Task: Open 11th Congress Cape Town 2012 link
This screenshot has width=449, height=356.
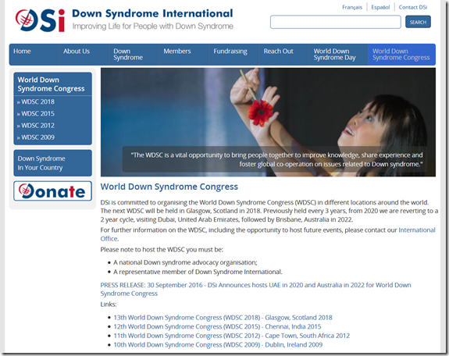Action: click(x=232, y=336)
